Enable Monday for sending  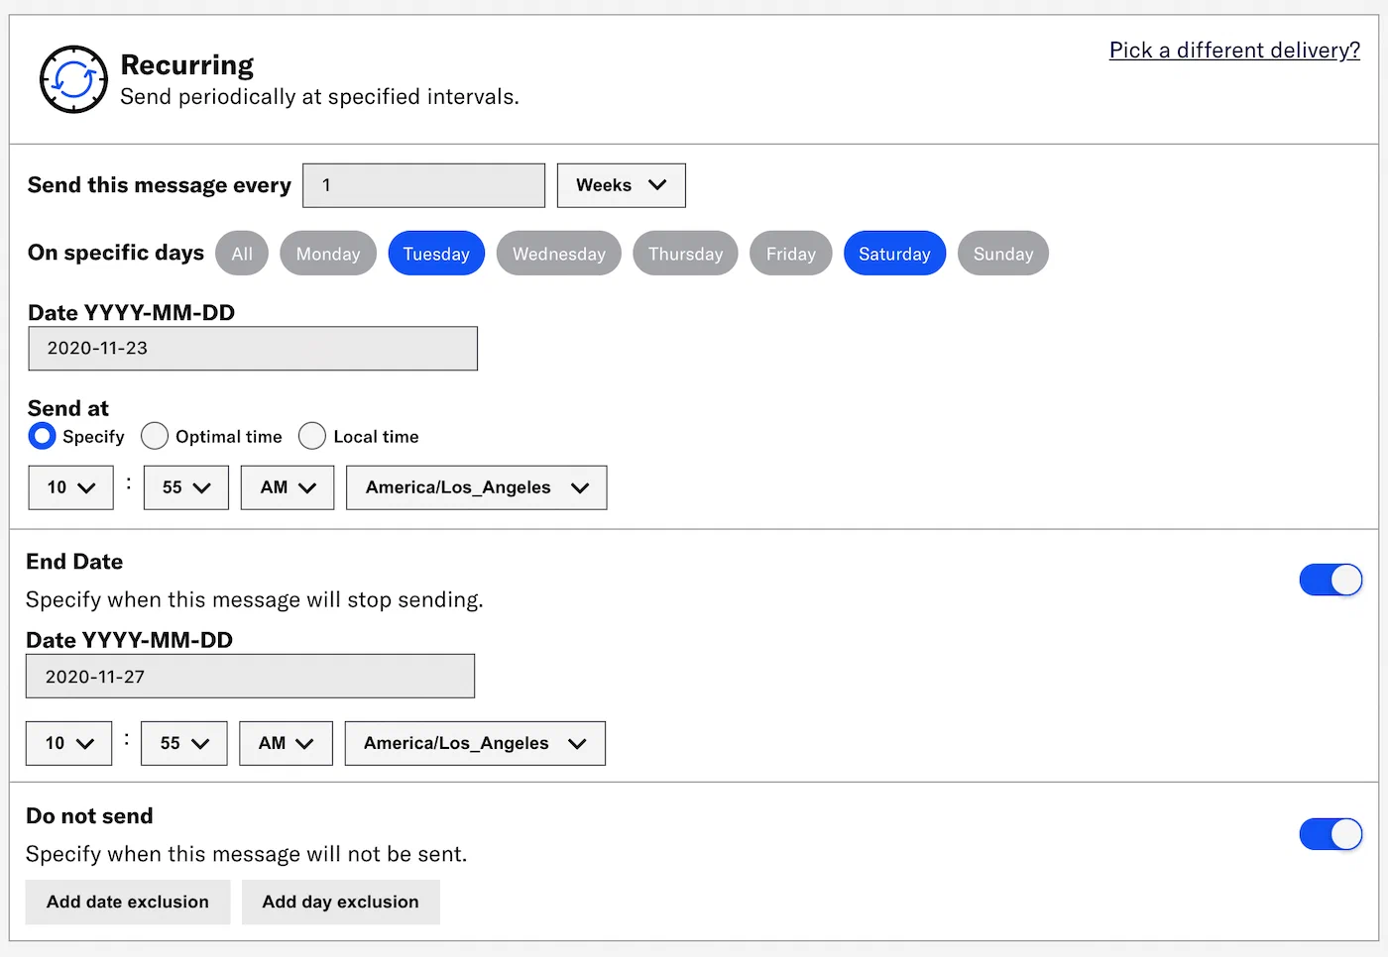(x=327, y=254)
